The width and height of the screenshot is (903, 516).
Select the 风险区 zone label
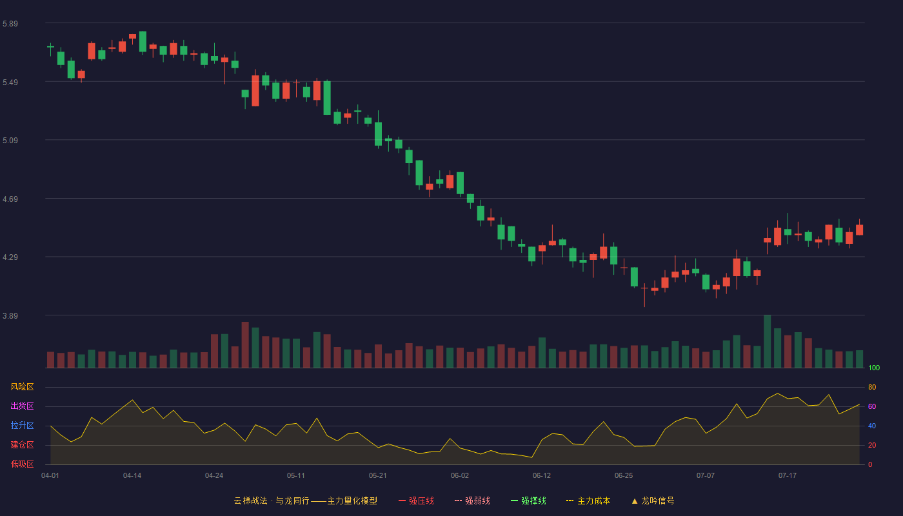pyautogui.click(x=23, y=387)
